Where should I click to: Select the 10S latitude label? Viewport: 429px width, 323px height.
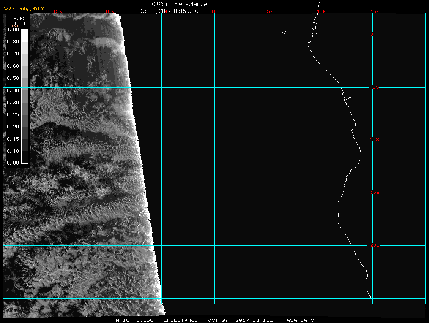374,140
